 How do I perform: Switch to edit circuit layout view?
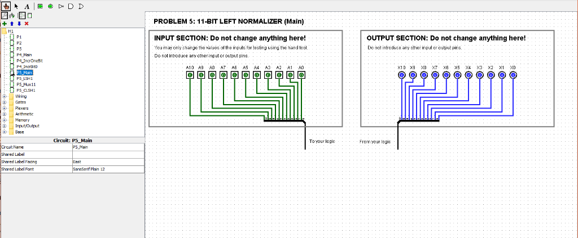[x=22, y=15]
